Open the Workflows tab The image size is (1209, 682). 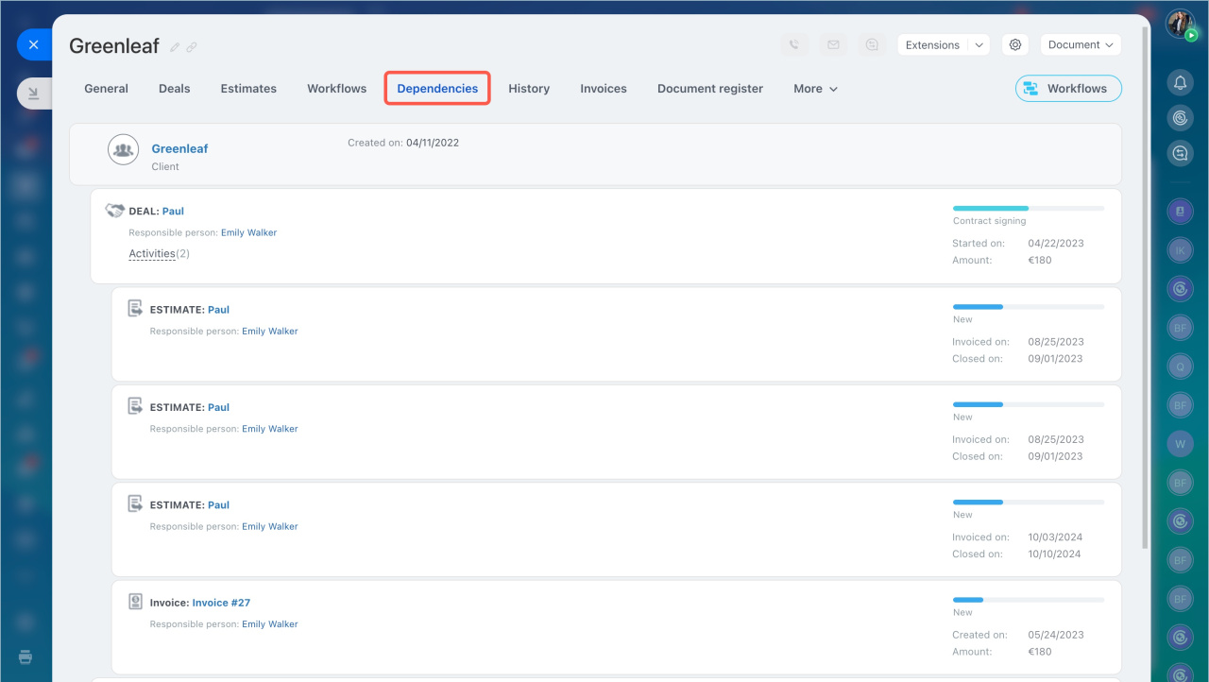(336, 89)
